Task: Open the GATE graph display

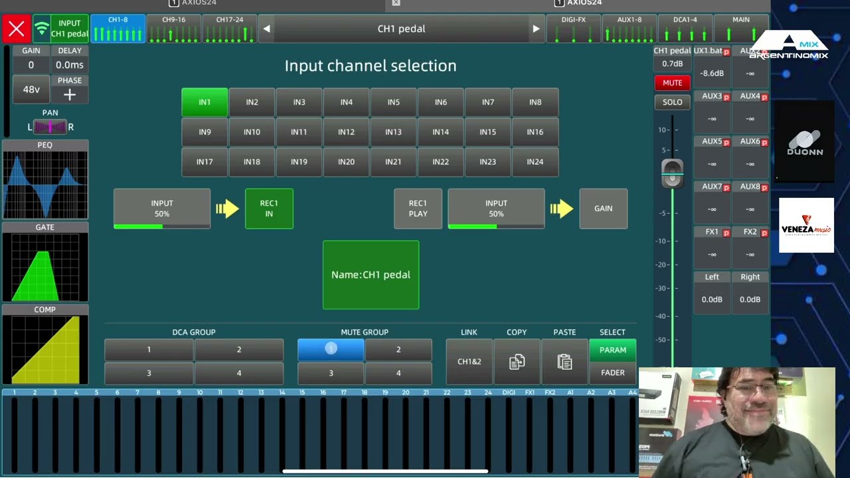Action: point(45,267)
